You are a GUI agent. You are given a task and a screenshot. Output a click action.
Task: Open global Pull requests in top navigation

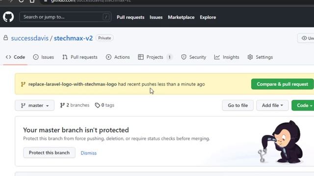(131, 18)
